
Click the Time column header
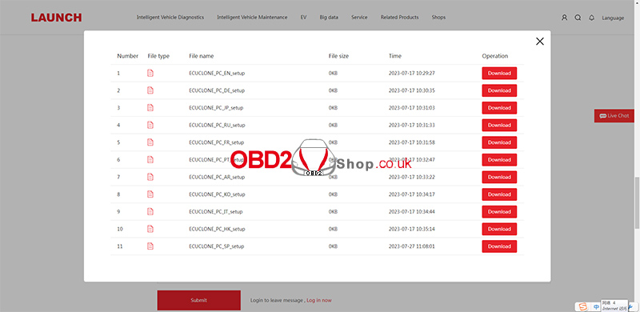point(394,56)
